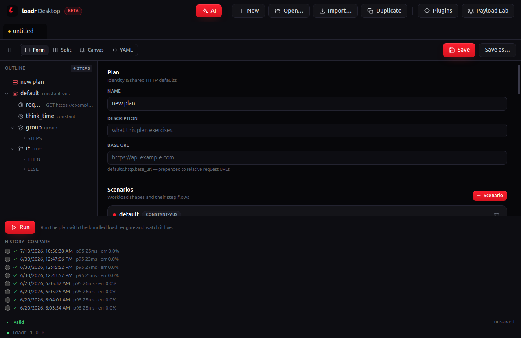This screenshot has width=521, height=338.
Task: Click the new plan outline icon
Action: coord(15,82)
